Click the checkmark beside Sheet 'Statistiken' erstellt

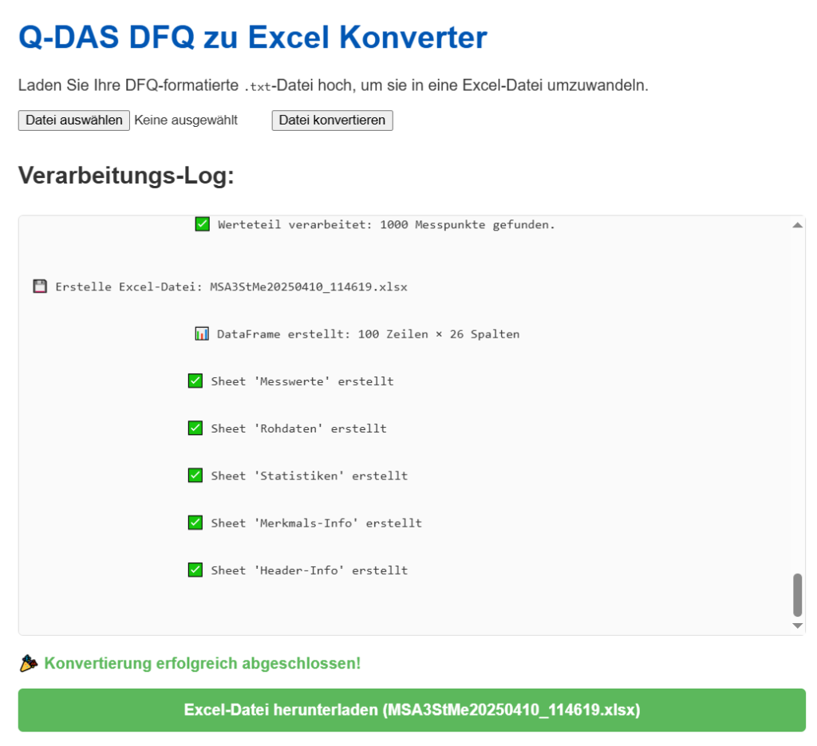pyautogui.click(x=195, y=475)
